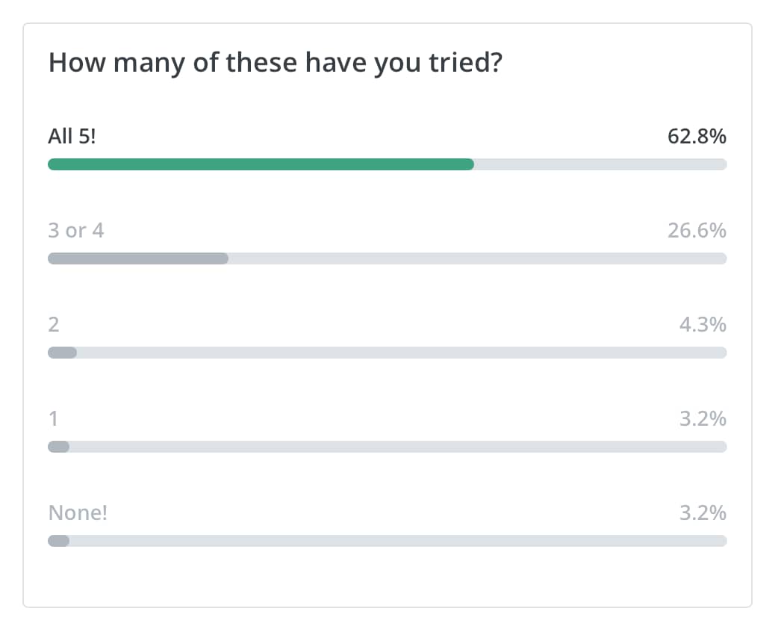
Task: Click the empty track of option 2's bar
Action: click(402, 353)
